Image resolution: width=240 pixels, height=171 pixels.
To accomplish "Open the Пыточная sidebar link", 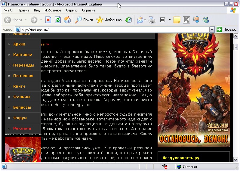I will click(23, 76).
